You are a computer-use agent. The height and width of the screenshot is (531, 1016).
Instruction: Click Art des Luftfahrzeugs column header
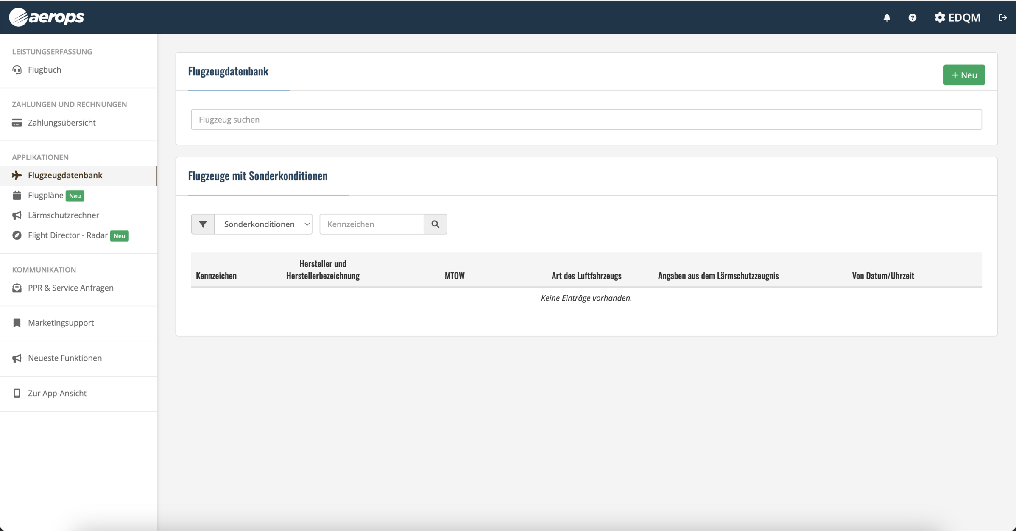click(586, 276)
